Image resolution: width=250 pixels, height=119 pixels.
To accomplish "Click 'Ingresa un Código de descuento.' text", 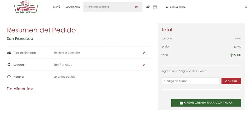I will click(x=184, y=71).
